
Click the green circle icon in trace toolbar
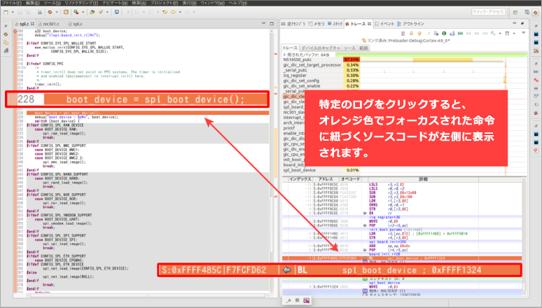444,34
